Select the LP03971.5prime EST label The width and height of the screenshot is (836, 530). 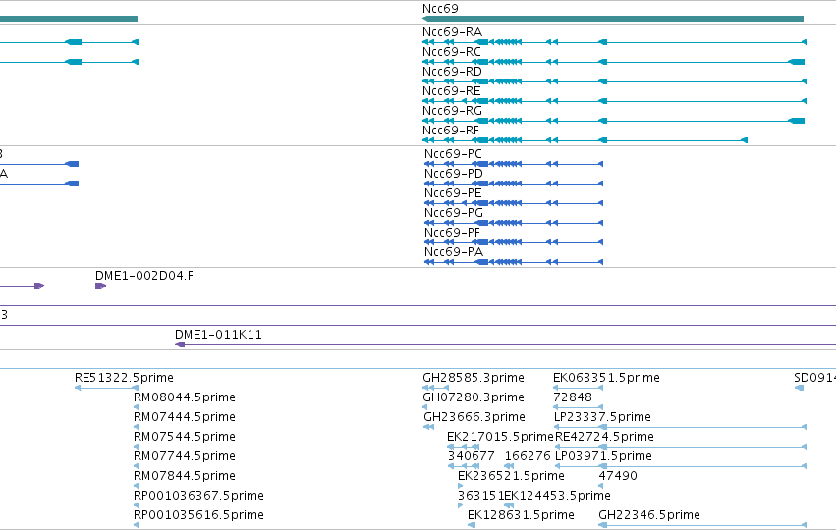coord(603,457)
